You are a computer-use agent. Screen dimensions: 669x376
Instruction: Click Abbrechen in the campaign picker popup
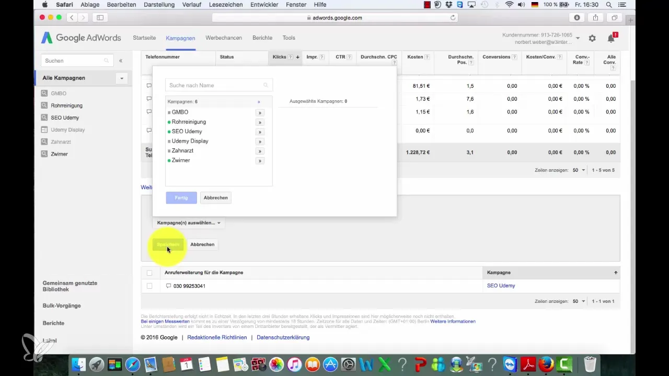[x=216, y=198]
